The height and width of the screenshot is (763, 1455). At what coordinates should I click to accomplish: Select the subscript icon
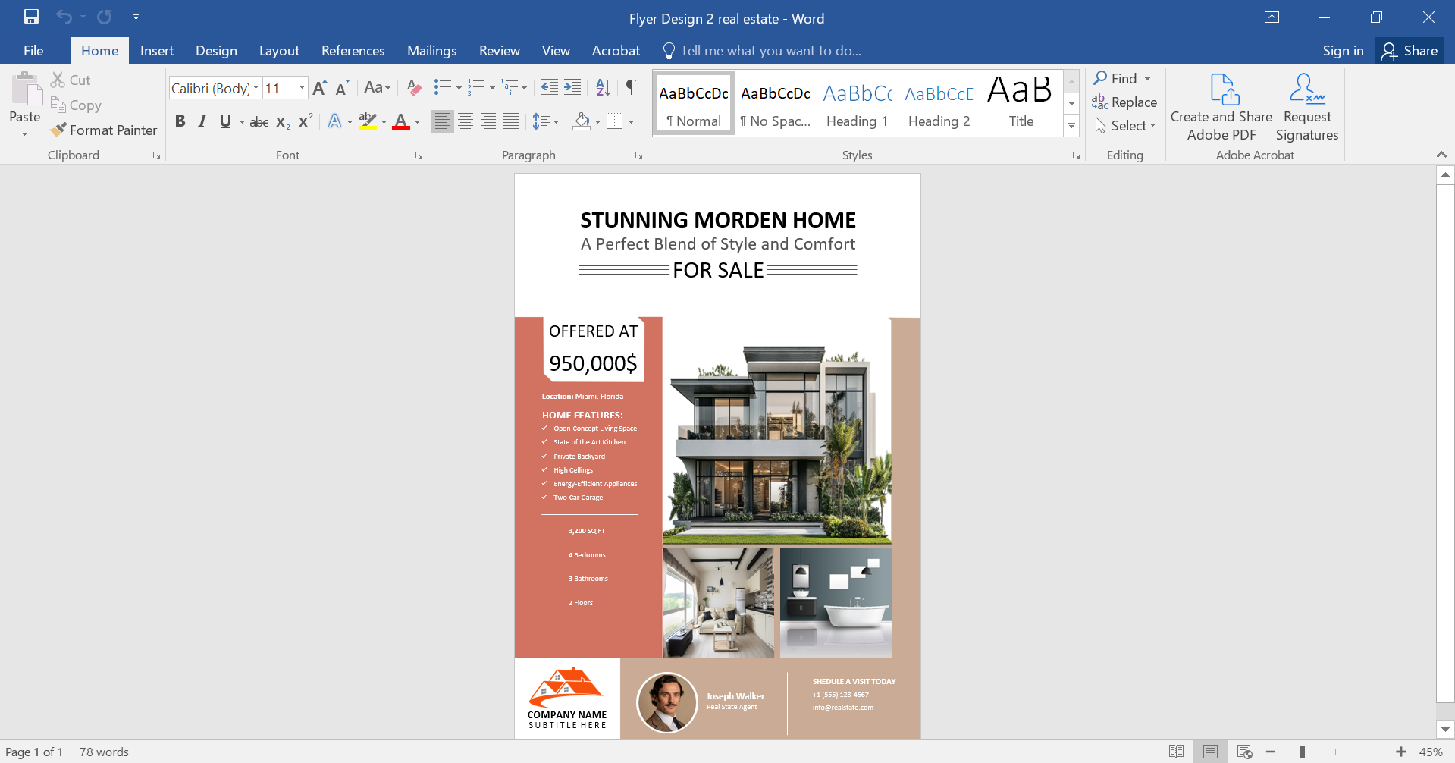[281, 121]
